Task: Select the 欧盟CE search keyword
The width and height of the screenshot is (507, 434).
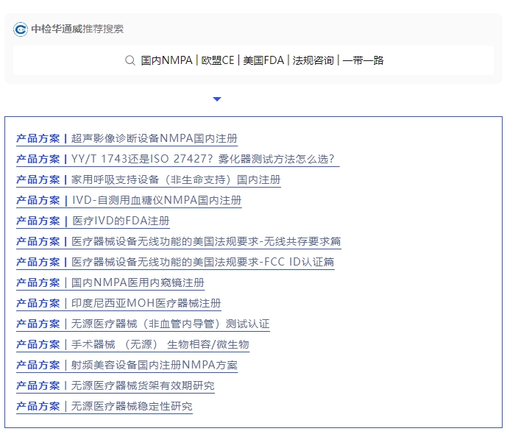Action: pos(218,60)
